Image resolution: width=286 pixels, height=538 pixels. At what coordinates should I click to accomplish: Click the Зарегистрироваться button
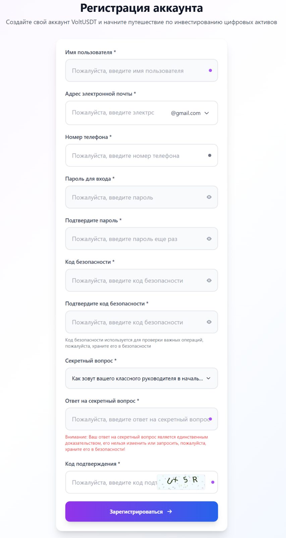(x=141, y=511)
